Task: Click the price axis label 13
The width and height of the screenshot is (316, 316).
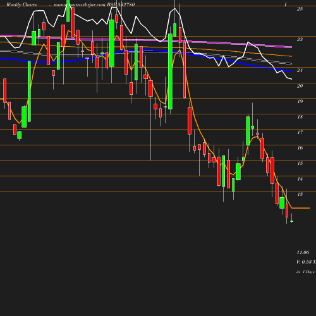Action: (x=300, y=194)
